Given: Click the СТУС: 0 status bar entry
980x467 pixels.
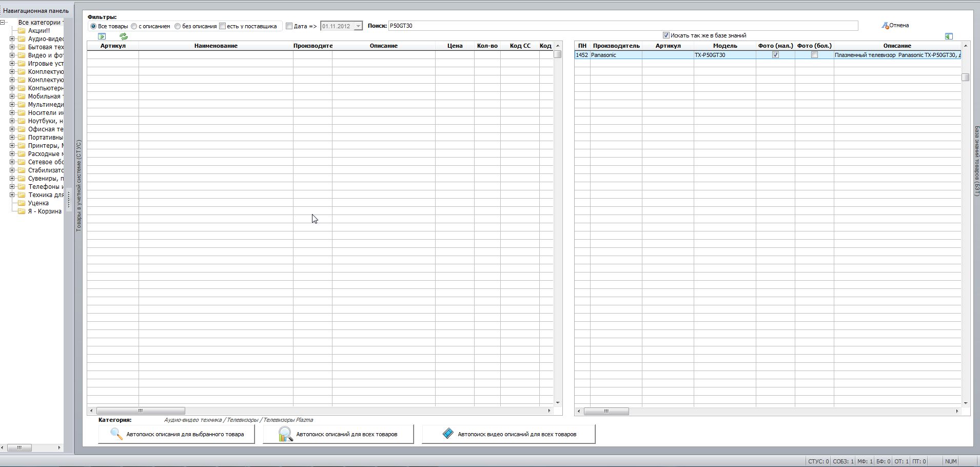Looking at the screenshot, I should 818,461.
